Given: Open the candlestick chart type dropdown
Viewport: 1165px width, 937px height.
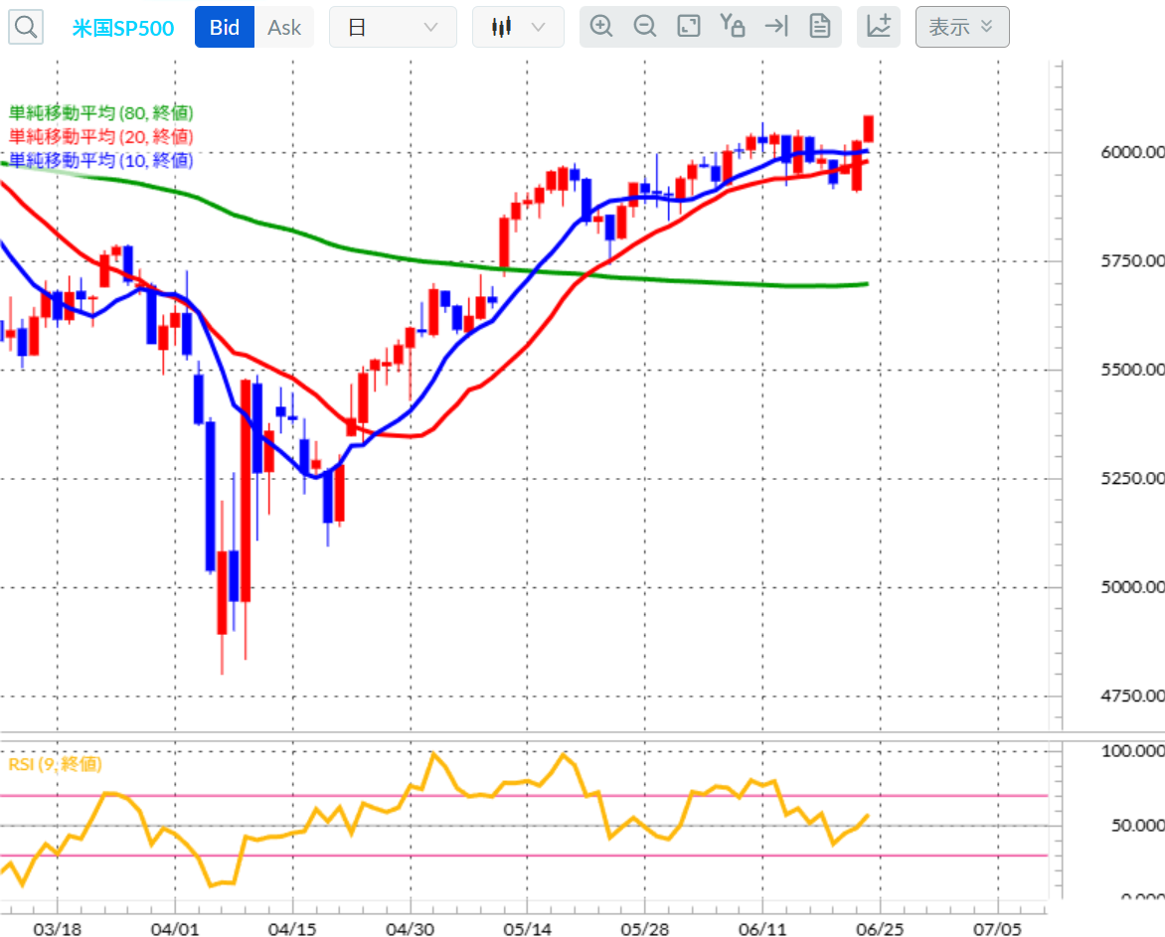Looking at the screenshot, I should (x=518, y=28).
